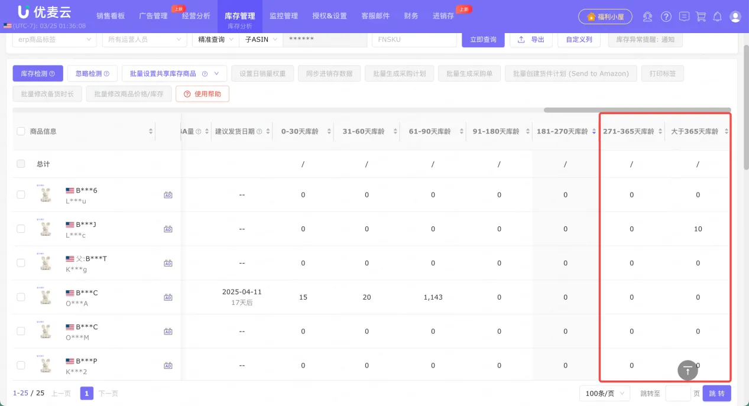Open the shopping cart icon
The height and width of the screenshot is (406, 749).
(701, 17)
